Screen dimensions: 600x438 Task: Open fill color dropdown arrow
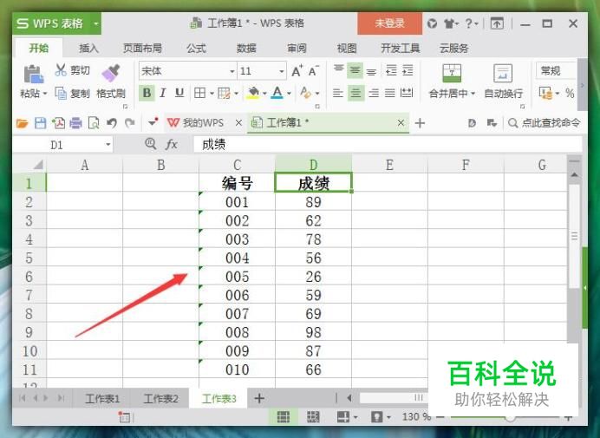[x=264, y=94]
